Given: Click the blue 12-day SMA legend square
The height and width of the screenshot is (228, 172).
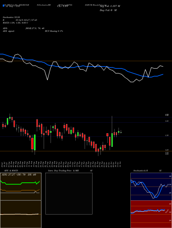Looking at the screenshot, I should (3, 6).
